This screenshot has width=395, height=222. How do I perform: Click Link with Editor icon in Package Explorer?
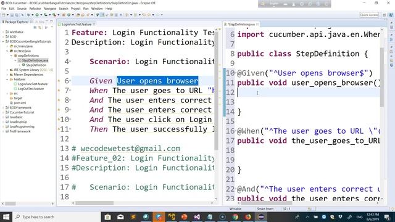[39, 27]
